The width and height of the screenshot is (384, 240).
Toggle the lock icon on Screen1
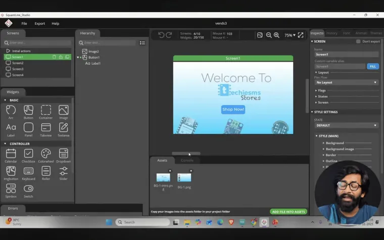click(61, 57)
